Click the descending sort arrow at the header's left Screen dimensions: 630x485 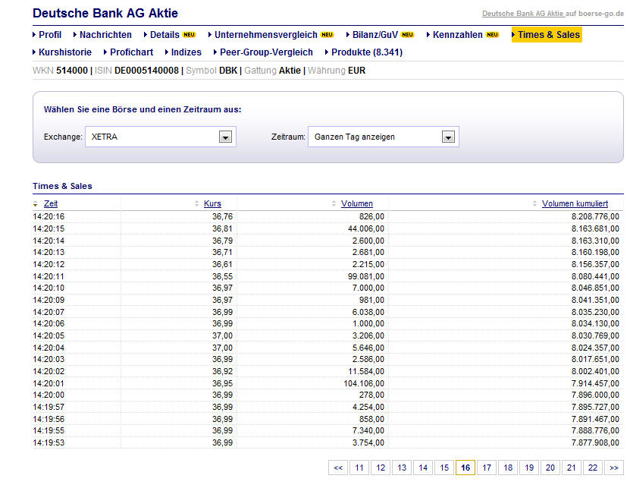pos(33,203)
